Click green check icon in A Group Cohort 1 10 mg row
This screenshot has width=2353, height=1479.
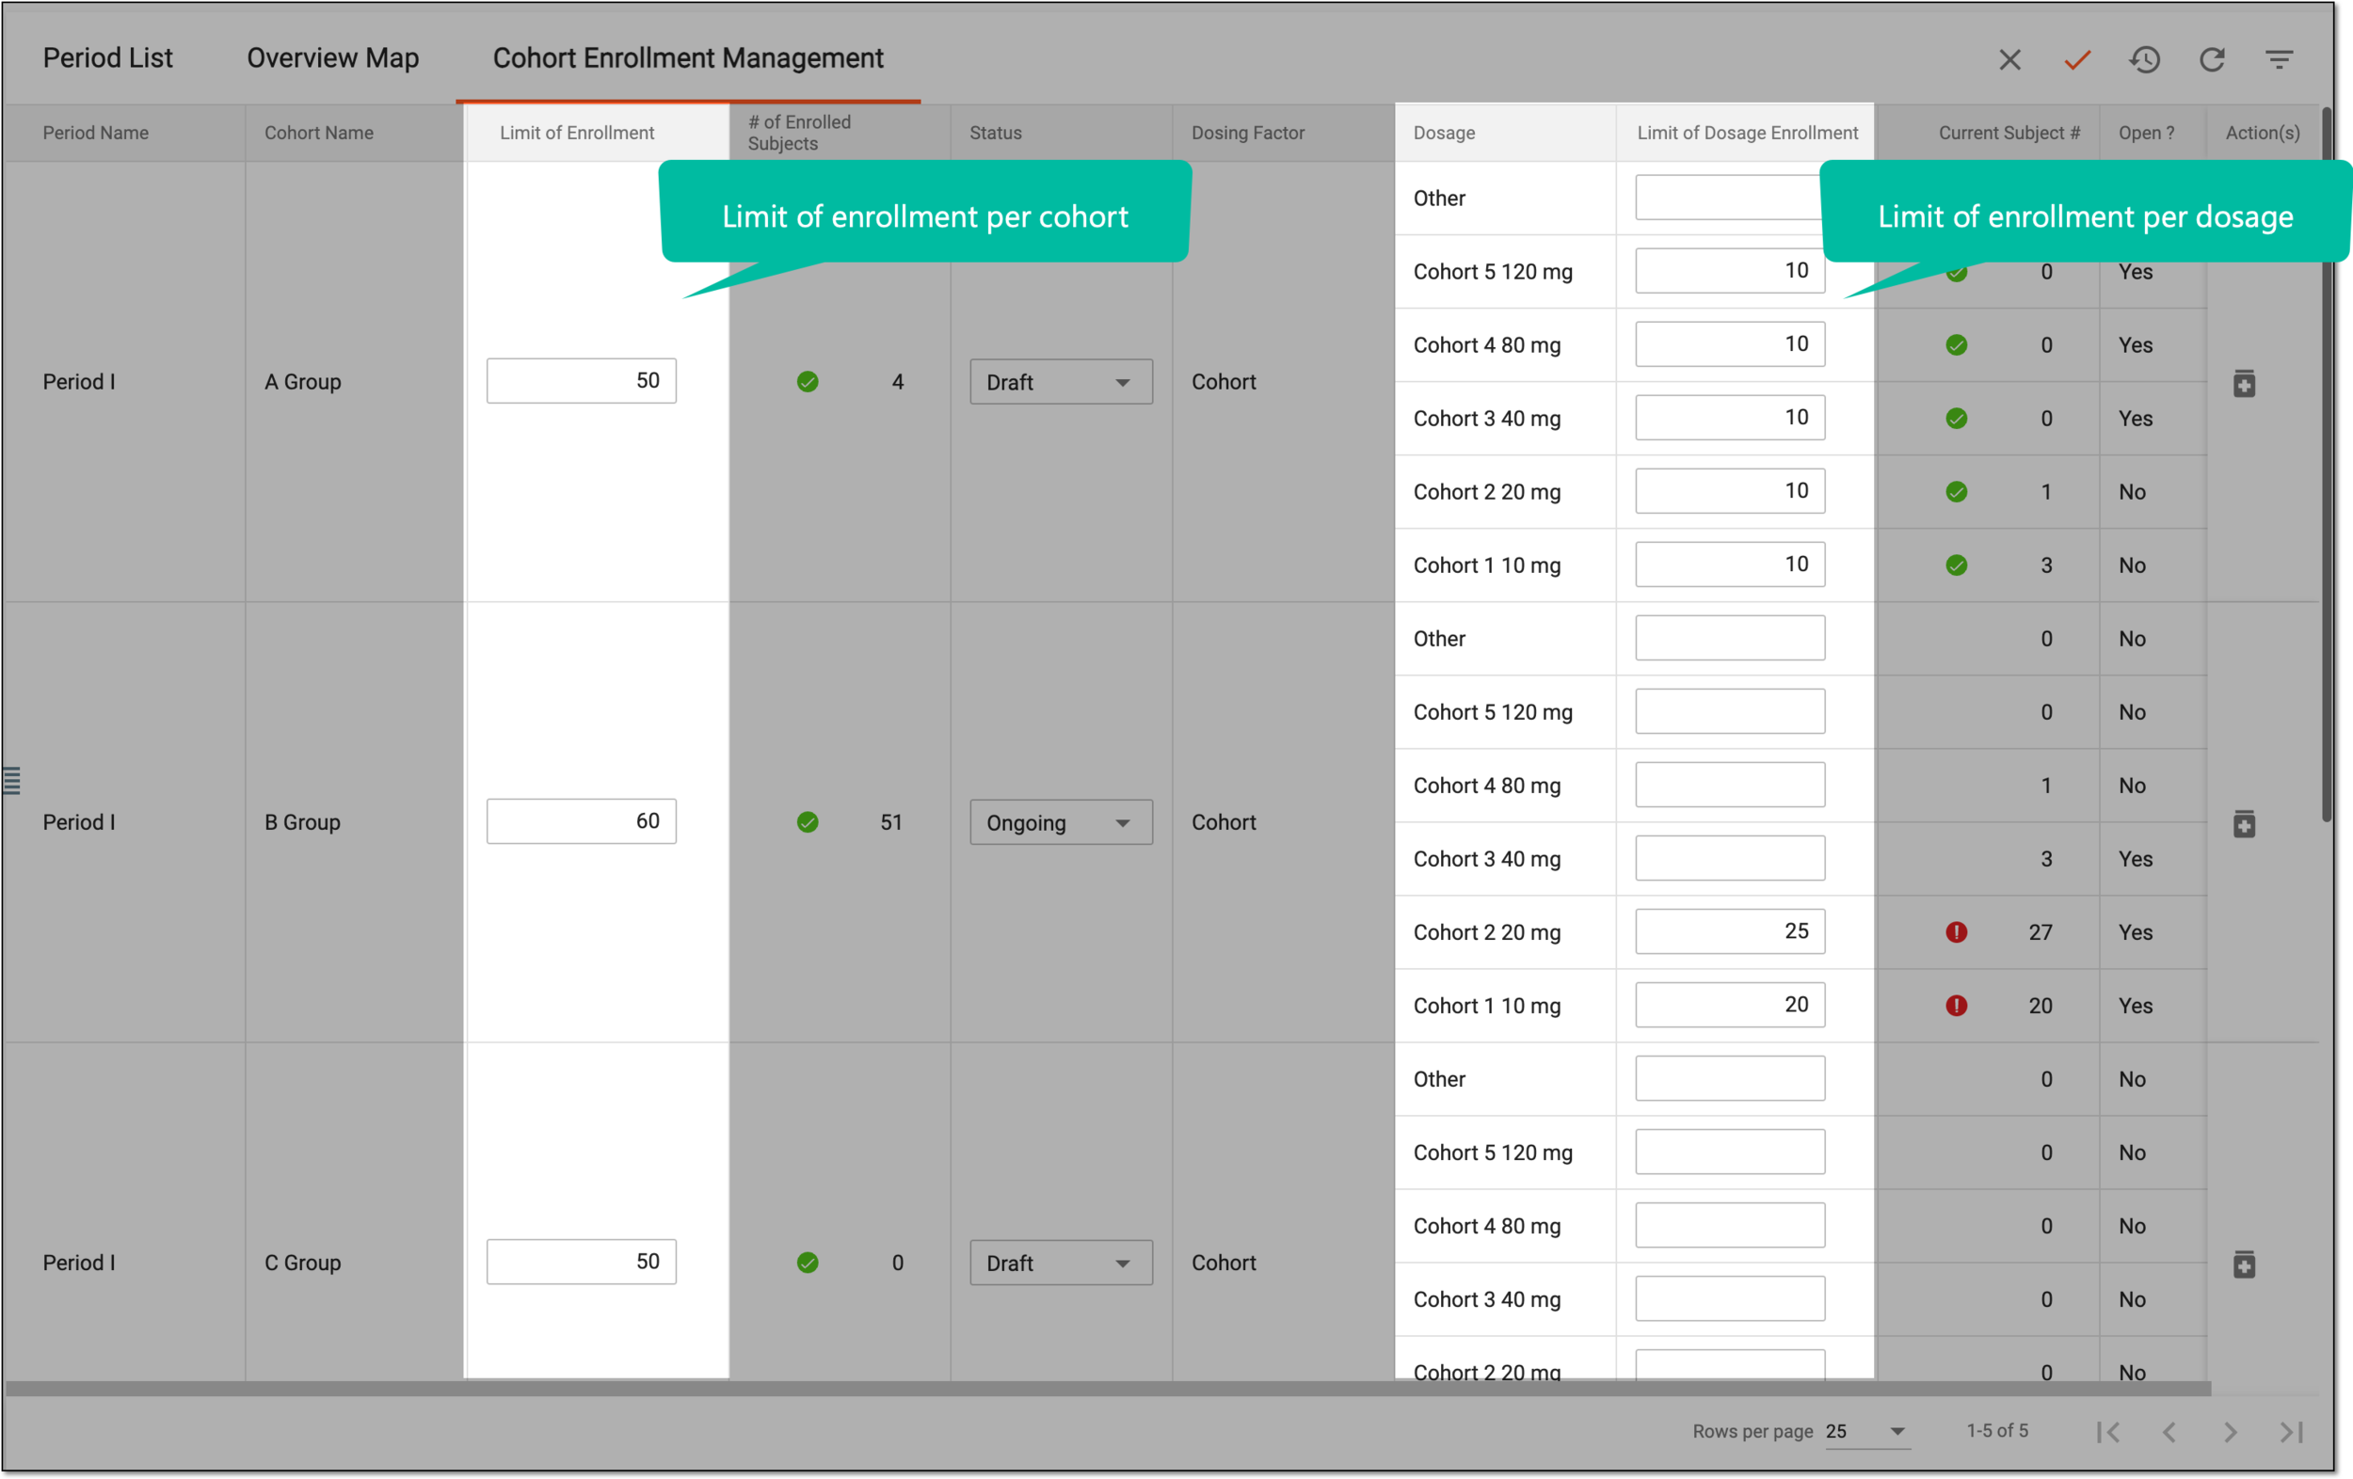point(1955,565)
